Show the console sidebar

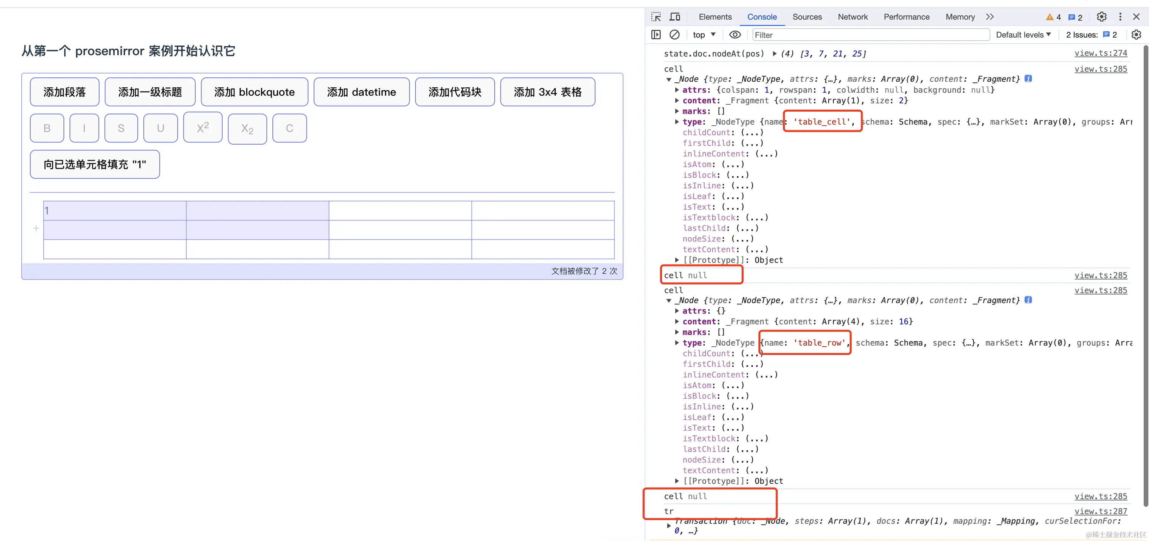(656, 35)
